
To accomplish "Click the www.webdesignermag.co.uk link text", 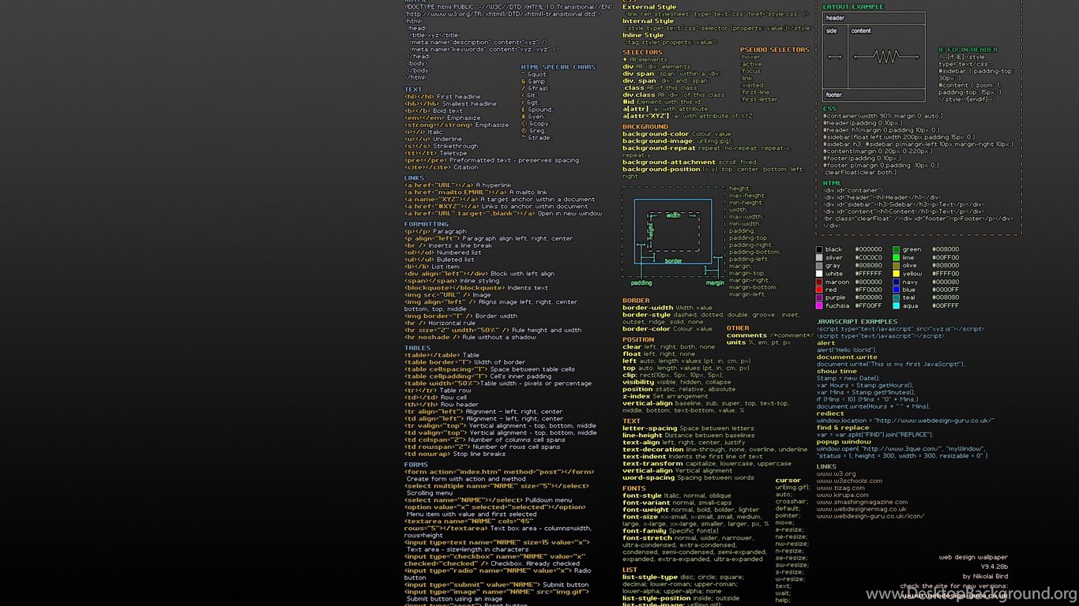I will (x=862, y=509).
